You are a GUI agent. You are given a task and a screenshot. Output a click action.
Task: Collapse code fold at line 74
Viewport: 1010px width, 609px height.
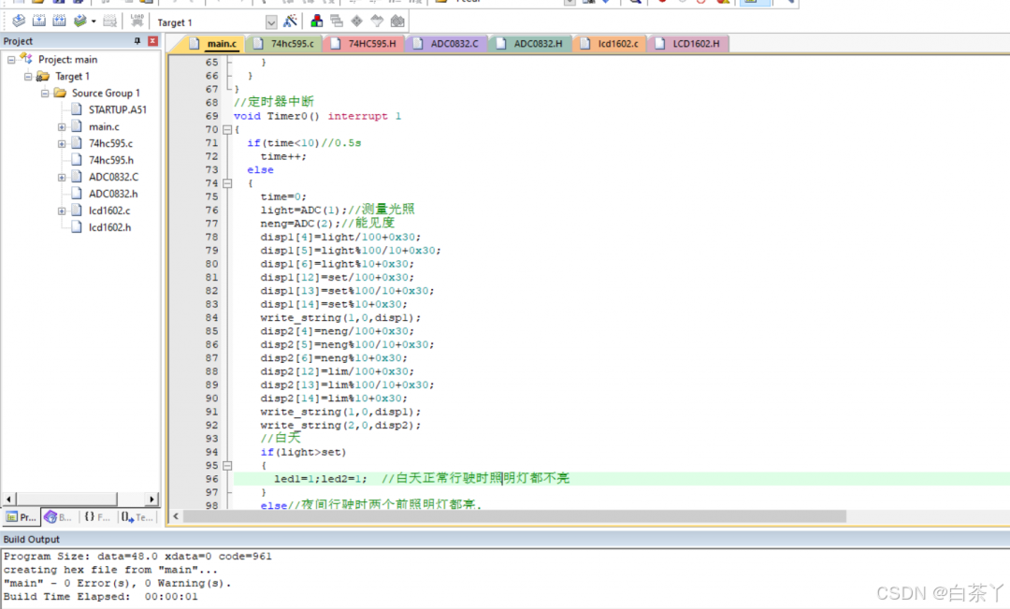[226, 183]
